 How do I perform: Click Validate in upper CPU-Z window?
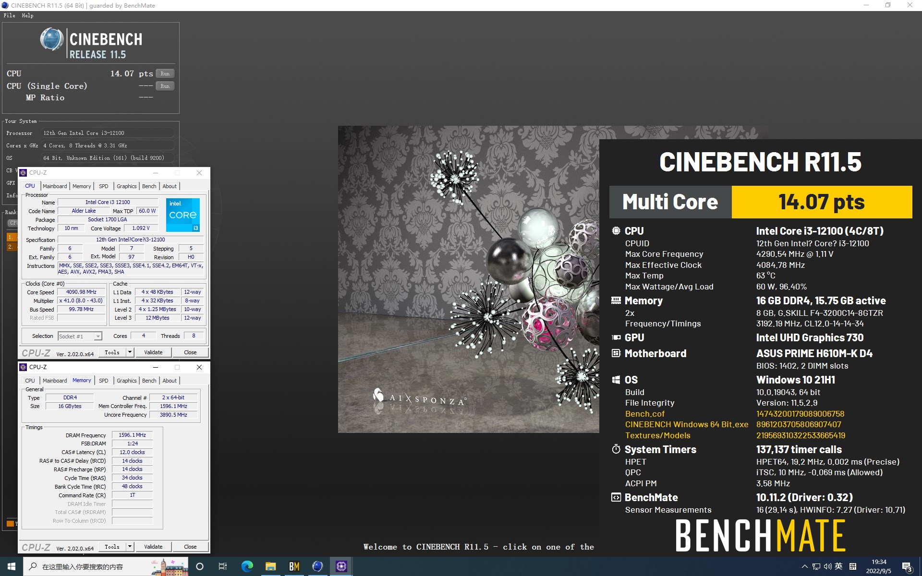tap(153, 352)
